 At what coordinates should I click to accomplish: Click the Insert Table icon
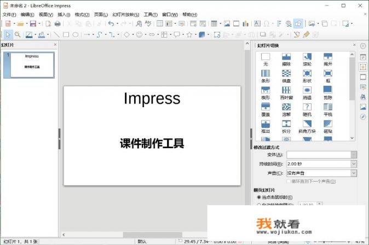click(214, 24)
